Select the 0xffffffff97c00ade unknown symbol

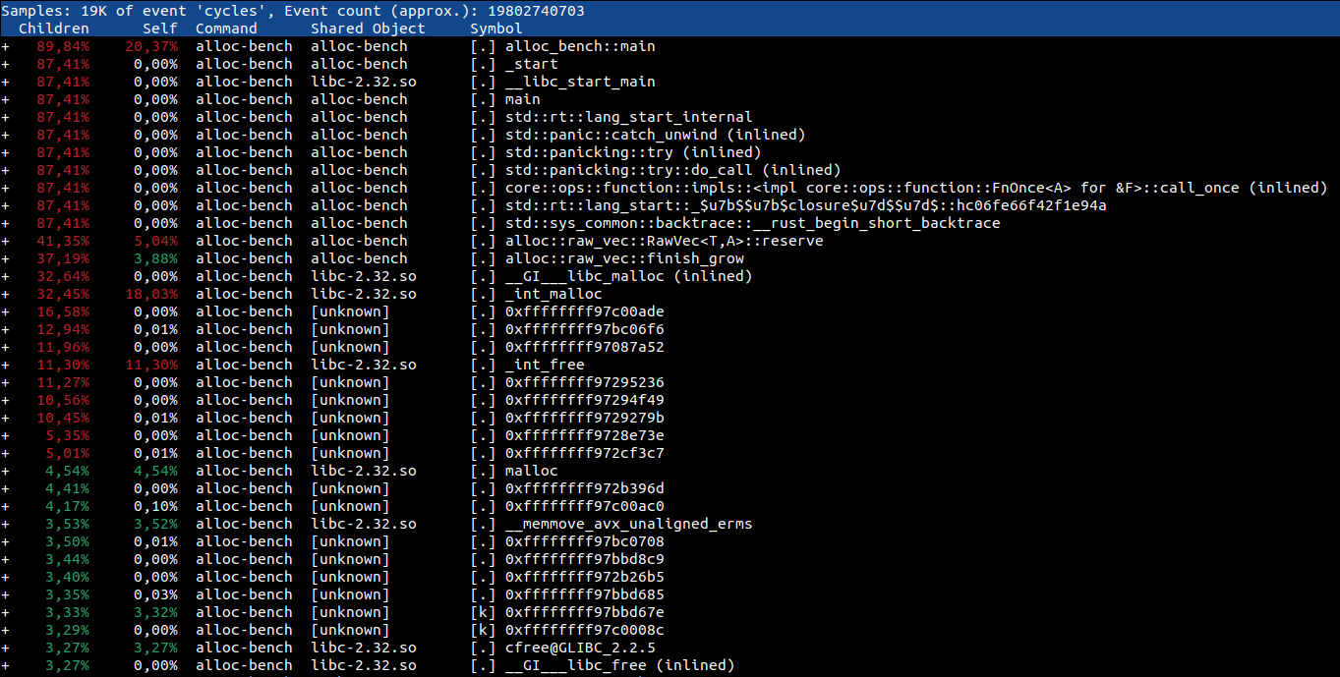coord(584,311)
